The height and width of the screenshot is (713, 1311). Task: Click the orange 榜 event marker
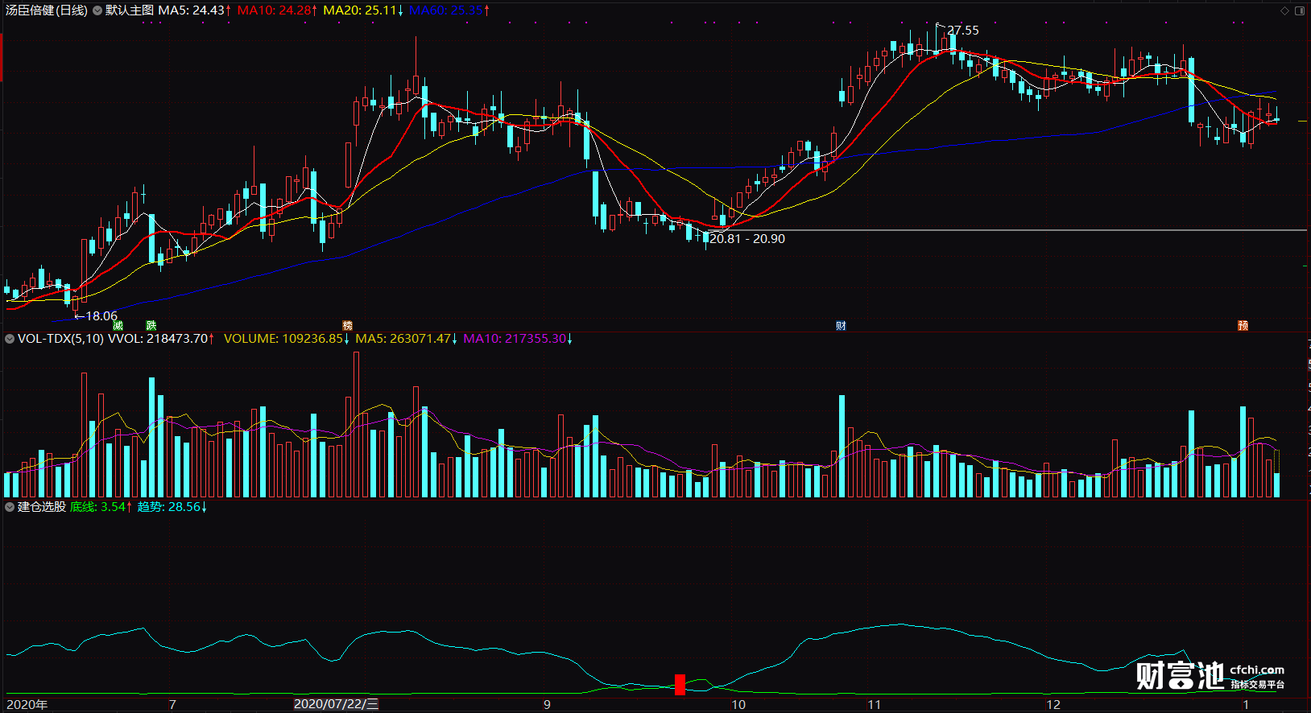click(347, 325)
